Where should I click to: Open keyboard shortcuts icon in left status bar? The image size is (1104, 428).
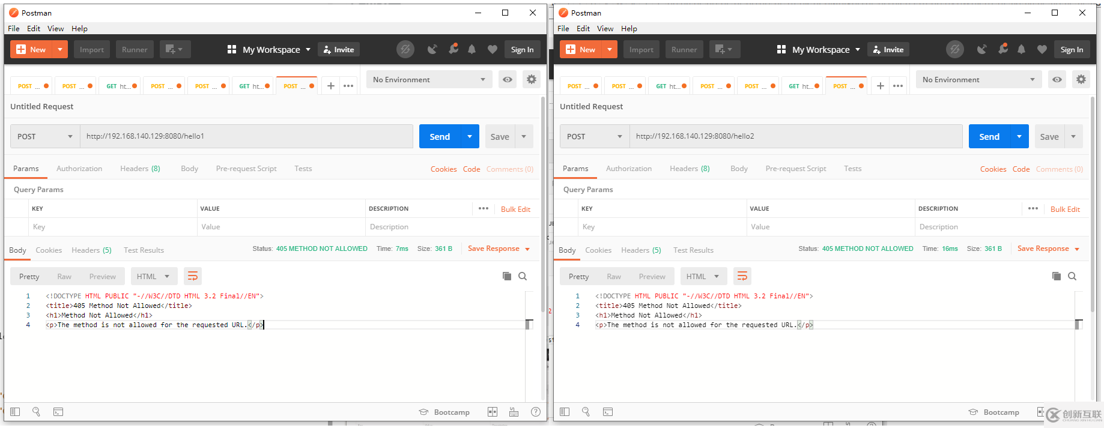pyautogui.click(x=514, y=412)
